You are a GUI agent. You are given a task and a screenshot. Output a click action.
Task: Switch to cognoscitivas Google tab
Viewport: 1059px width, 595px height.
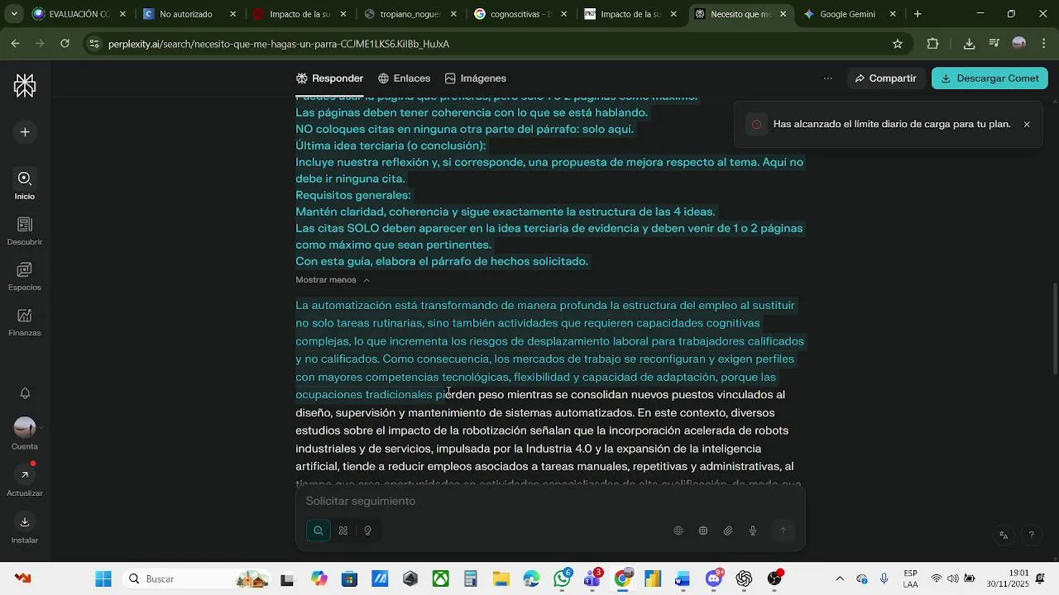pos(520,14)
